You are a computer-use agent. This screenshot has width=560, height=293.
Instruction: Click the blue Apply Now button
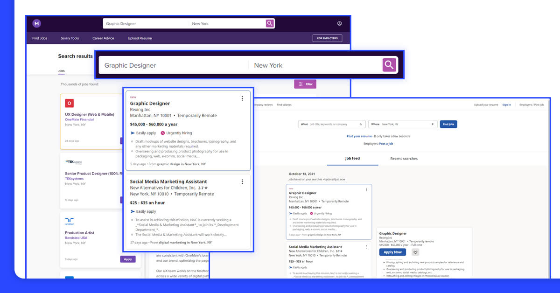click(393, 252)
